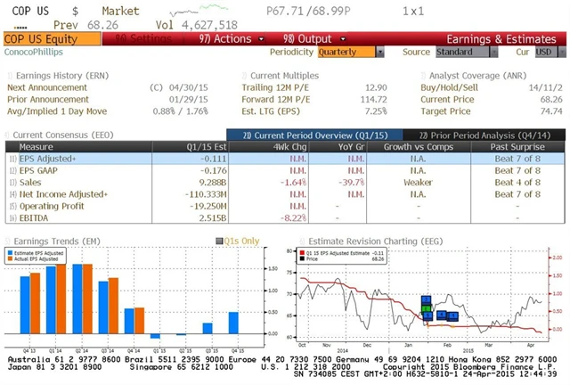Click the Estimate Revision Charting (EEG) icon
This screenshot has height=385, width=570.
(x=299, y=239)
